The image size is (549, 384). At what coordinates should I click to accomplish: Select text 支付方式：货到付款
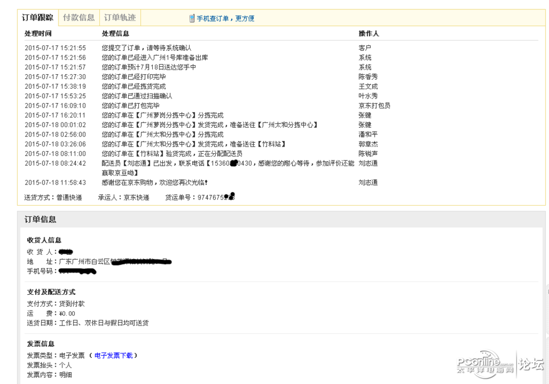pyautogui.click(x=56, y=304)
